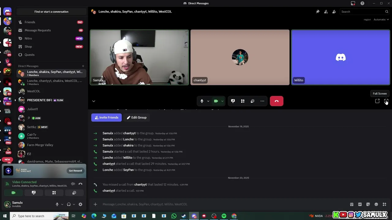Open the Quests page
The image size is (392, 220).
point(51,55)
